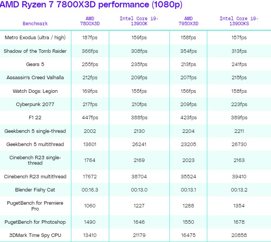Click the '00:16.3' Blender time
Screen dimensions: 271x242
(90, 190)
